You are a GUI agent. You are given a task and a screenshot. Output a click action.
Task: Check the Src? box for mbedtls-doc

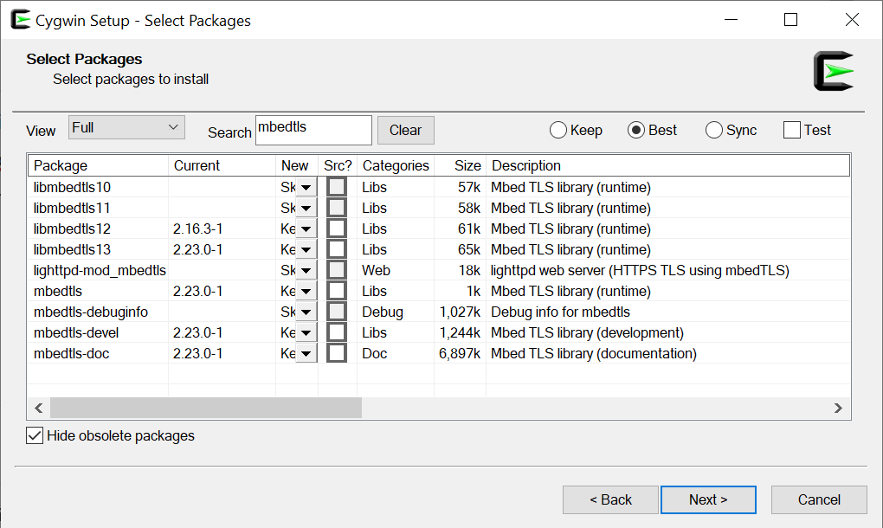click(x=336, y=353)
